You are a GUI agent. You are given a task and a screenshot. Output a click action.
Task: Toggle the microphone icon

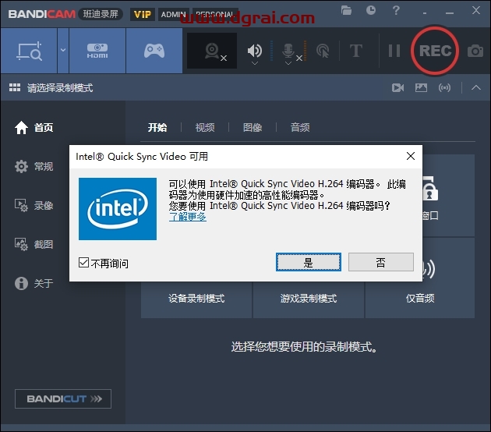[288, 50]
